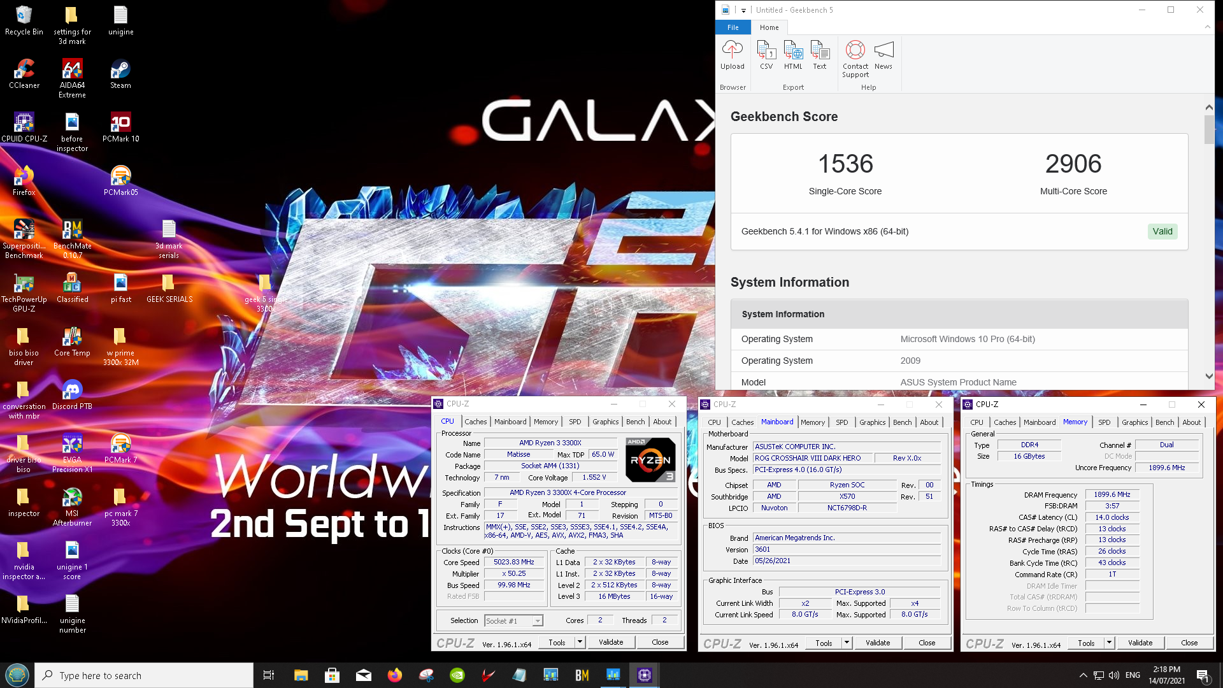This screenshot has width=1223, height=688.
Task: Export results as HTML in Geekbench
Action: pos(793,55)
